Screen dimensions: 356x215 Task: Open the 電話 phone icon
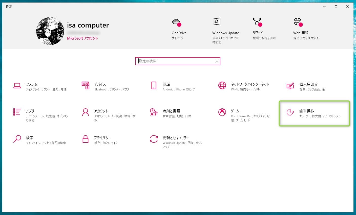pyautogui.click(x=154, y=85)
